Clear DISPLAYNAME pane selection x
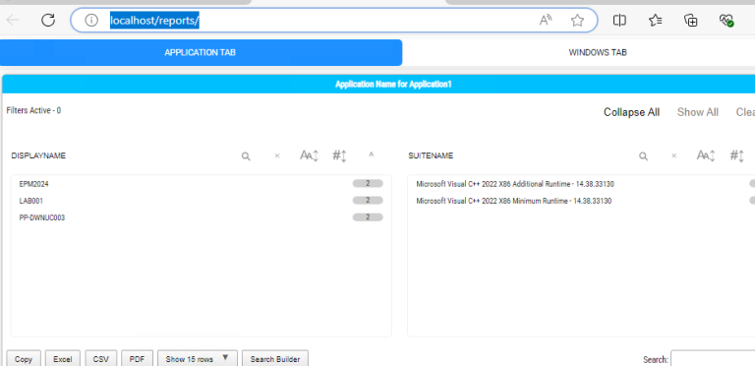755x366 pixels. pyautogui.click(x=277, y=155)
